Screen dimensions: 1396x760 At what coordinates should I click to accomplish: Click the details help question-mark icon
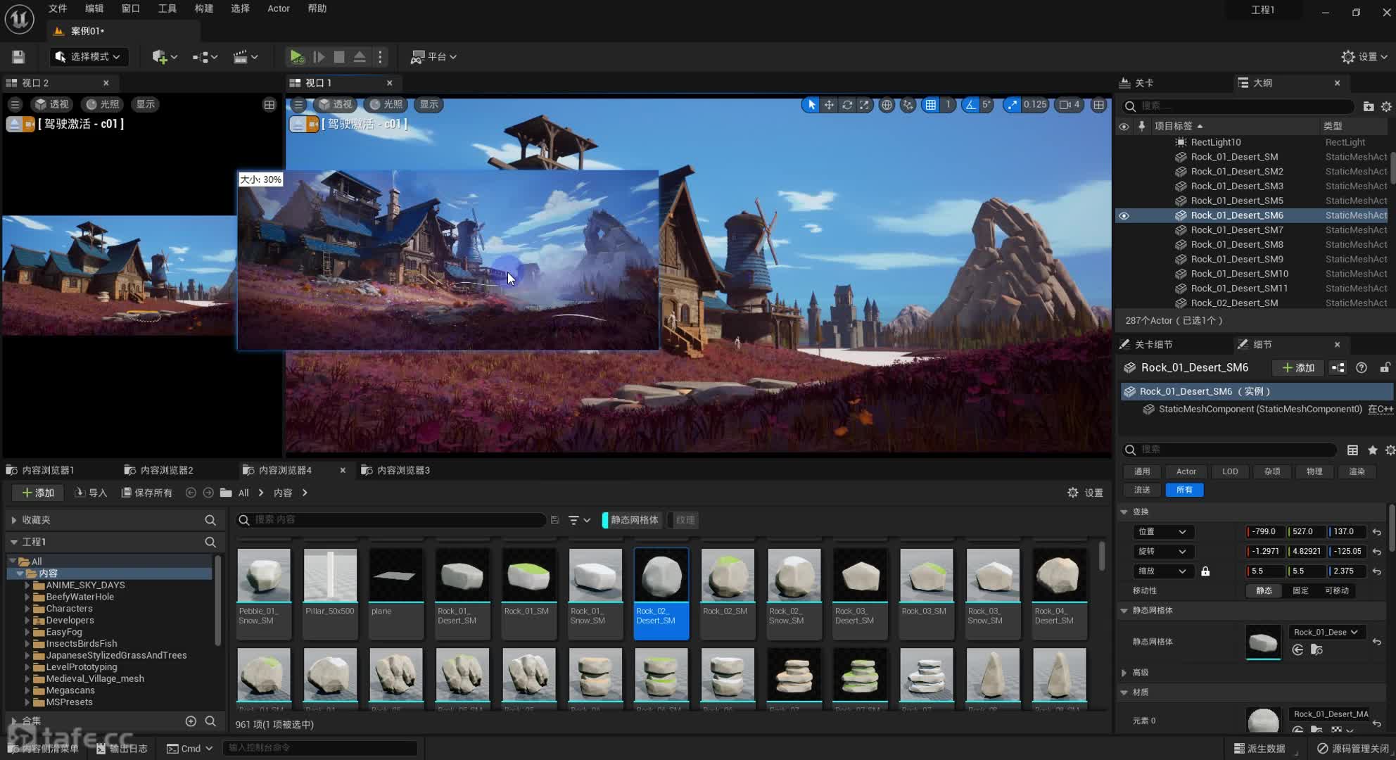[1362, 367]
